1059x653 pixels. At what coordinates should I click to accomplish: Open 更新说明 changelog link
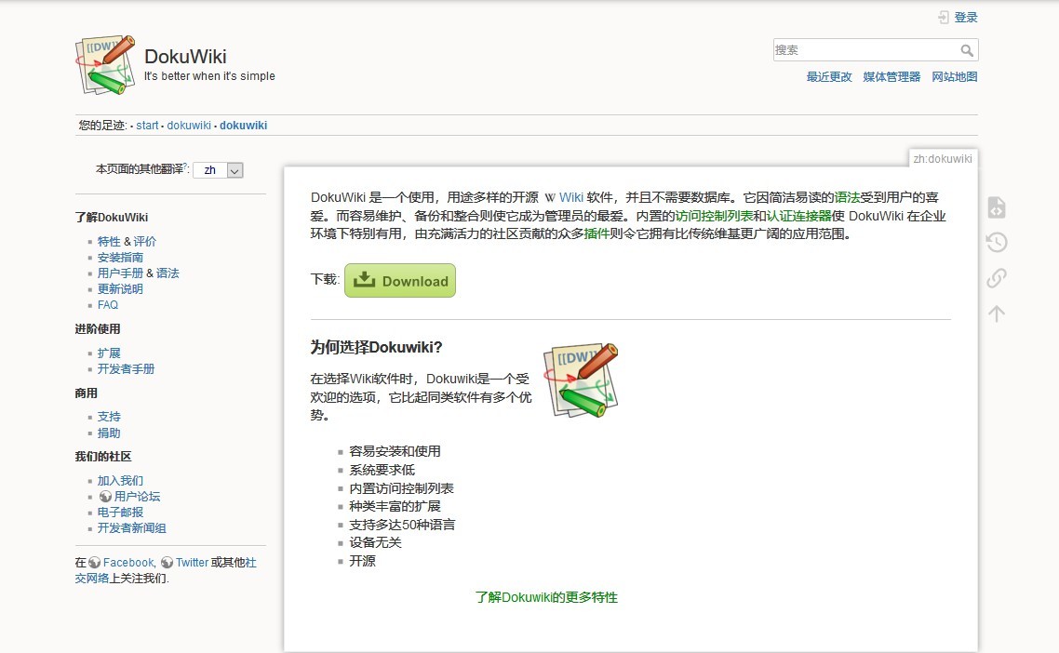120,289
